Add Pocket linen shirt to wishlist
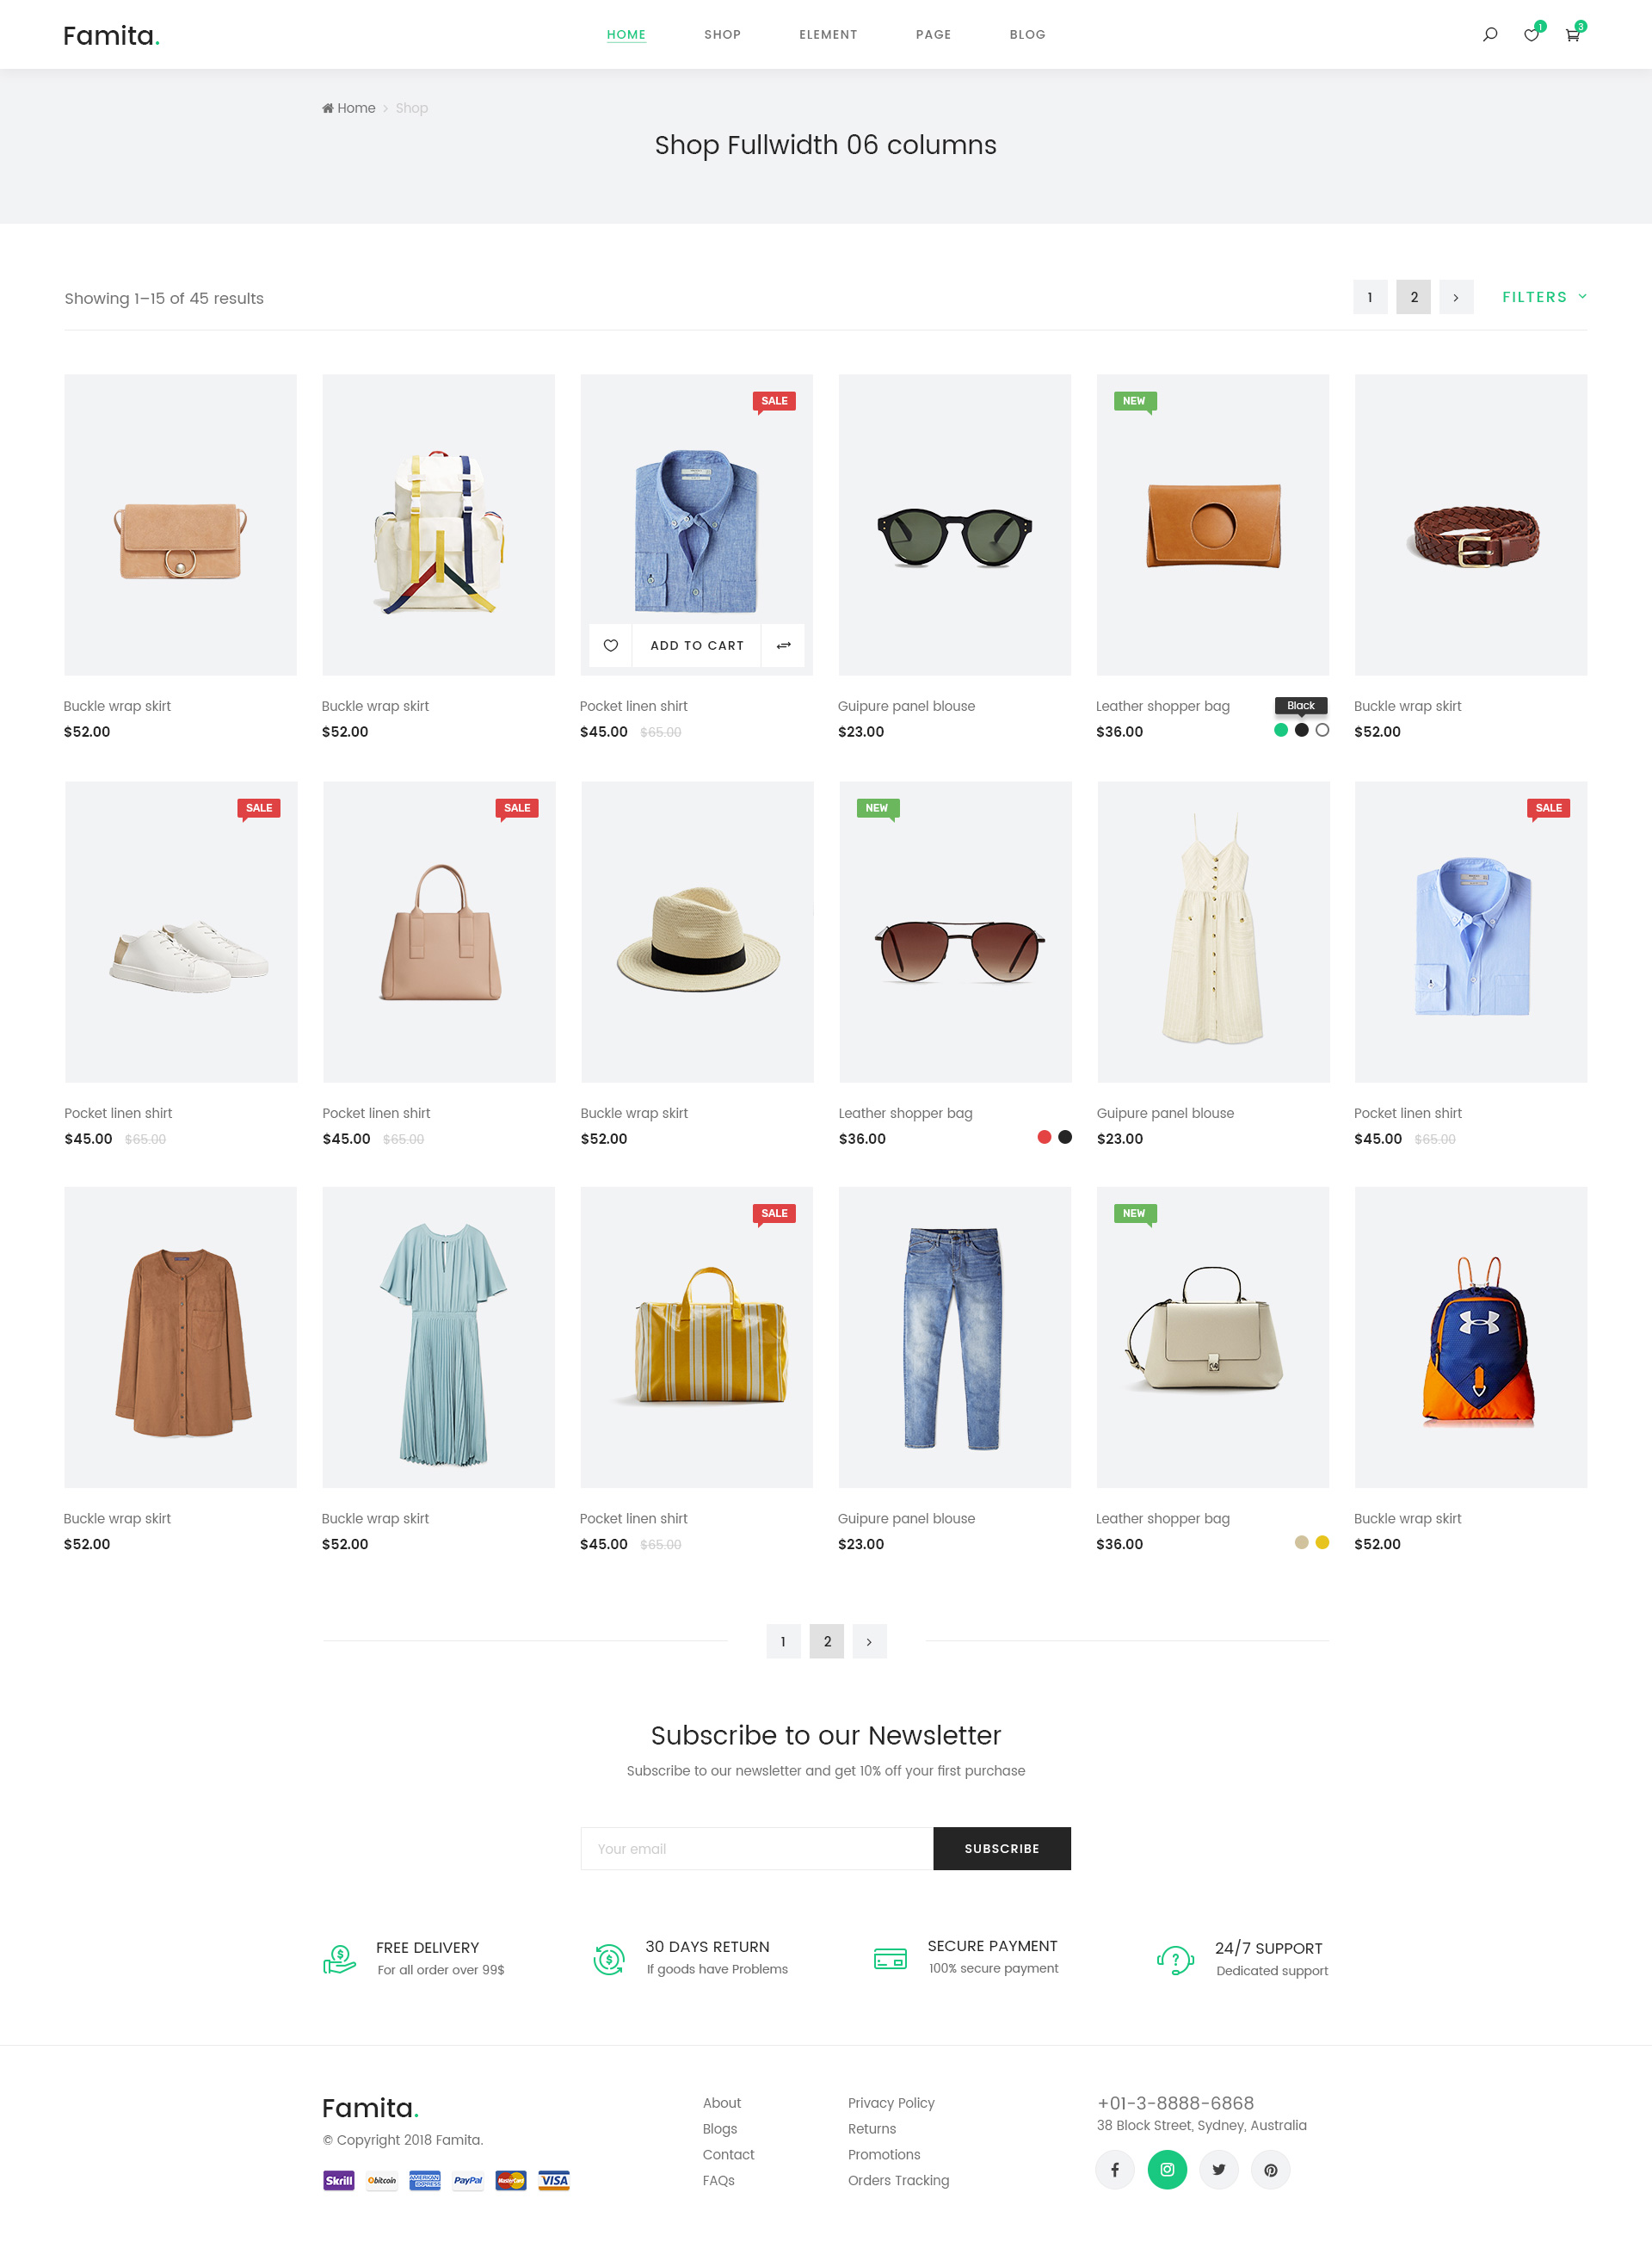This screenshot has height=2242, width=1652. [x=611, y=645]
